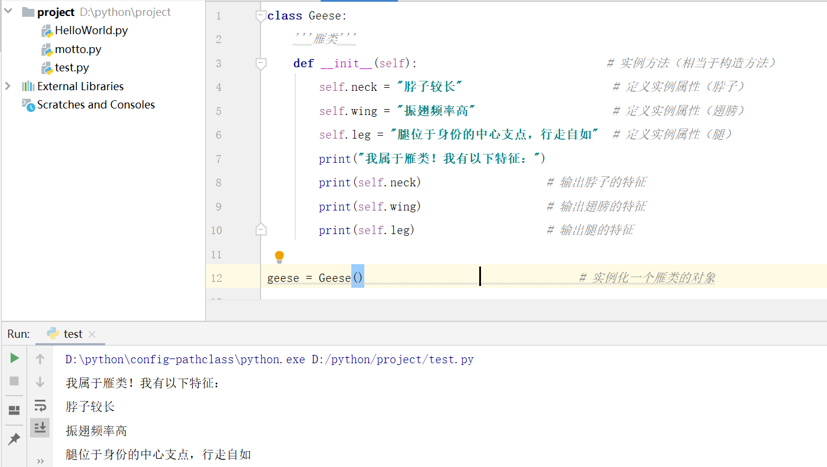
Task: Click the self.wing assignment line
Action: pyautogui.click(x=397, y=111)
